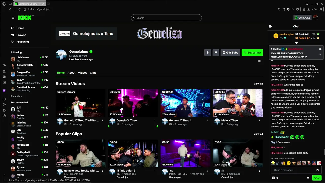Open options for gemelo gets freaky clip

(x=102, y=171)
